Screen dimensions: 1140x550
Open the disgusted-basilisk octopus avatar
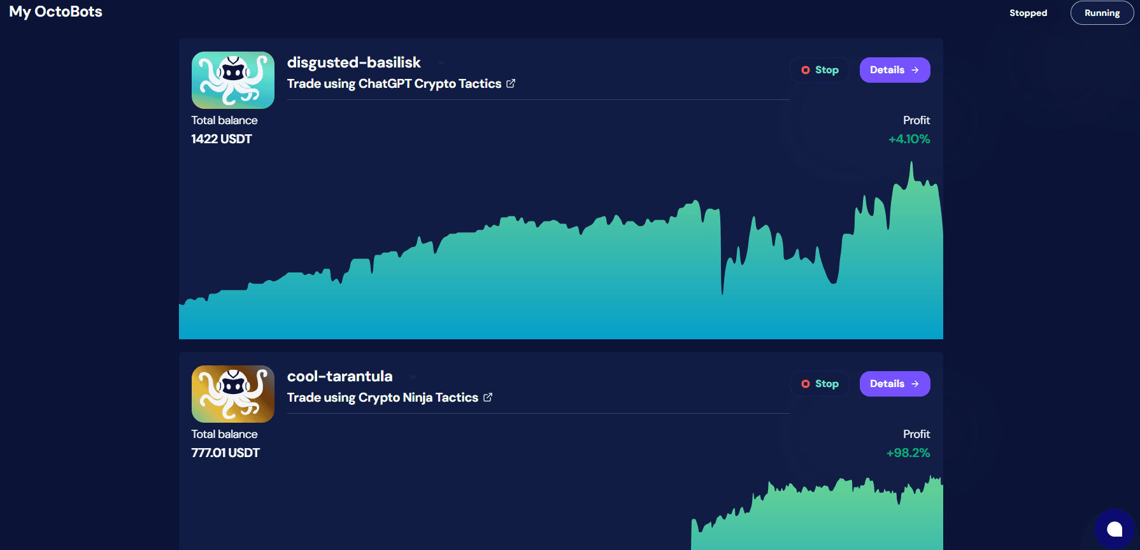click(233, 80)
